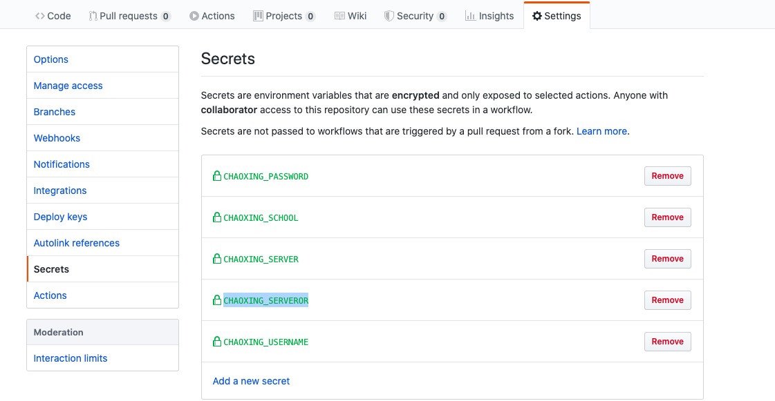Click the Actions play icon
The height and width of the screenshot is (401, 775).
(194, 16)
